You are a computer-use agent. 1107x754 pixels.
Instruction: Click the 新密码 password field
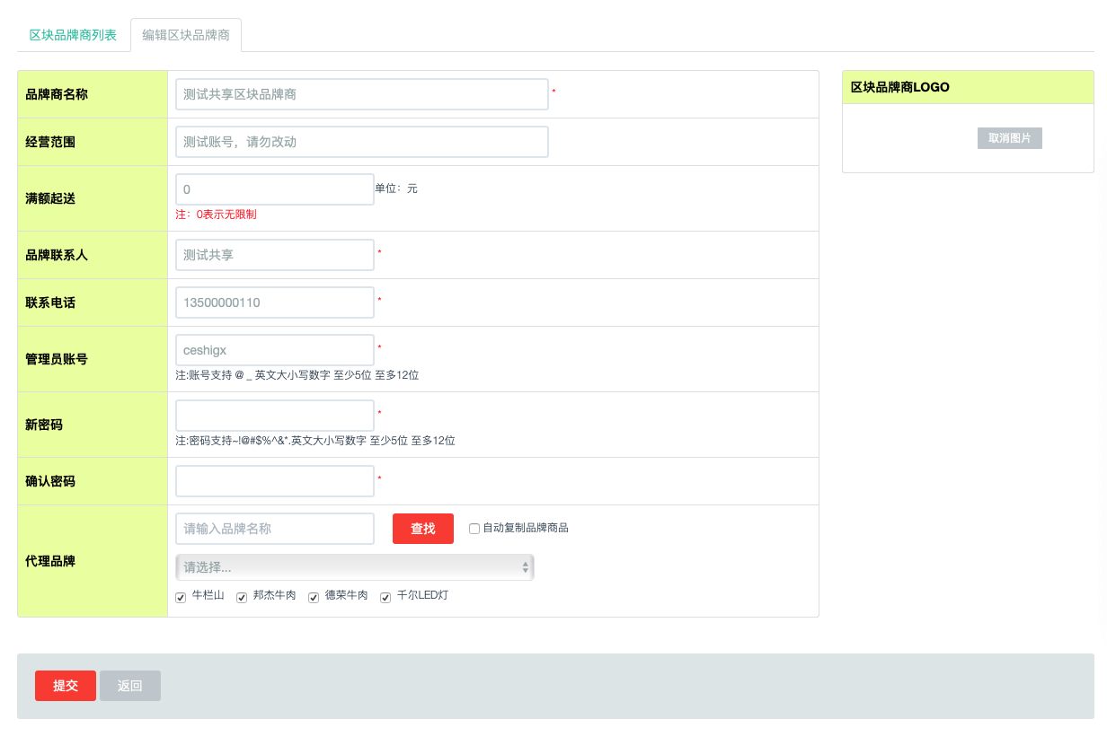[274, 416]
